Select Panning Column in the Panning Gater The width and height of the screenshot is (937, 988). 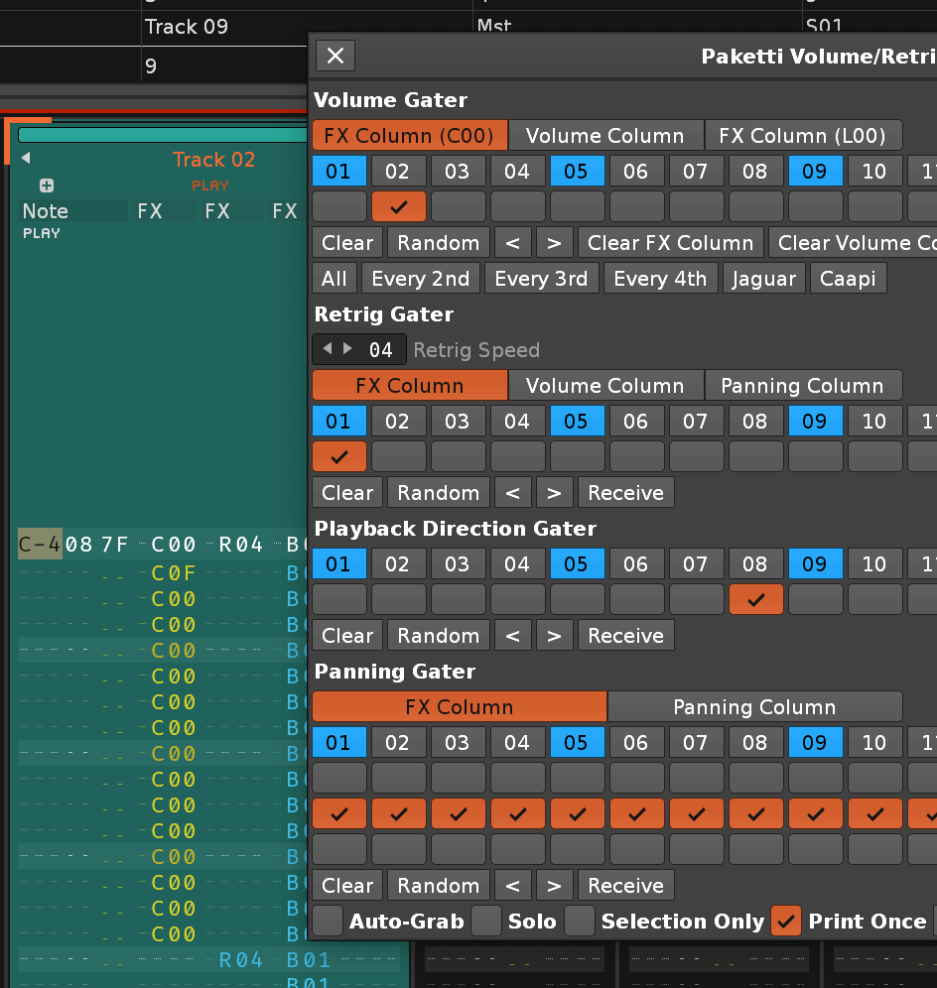[x=754, y=707]
